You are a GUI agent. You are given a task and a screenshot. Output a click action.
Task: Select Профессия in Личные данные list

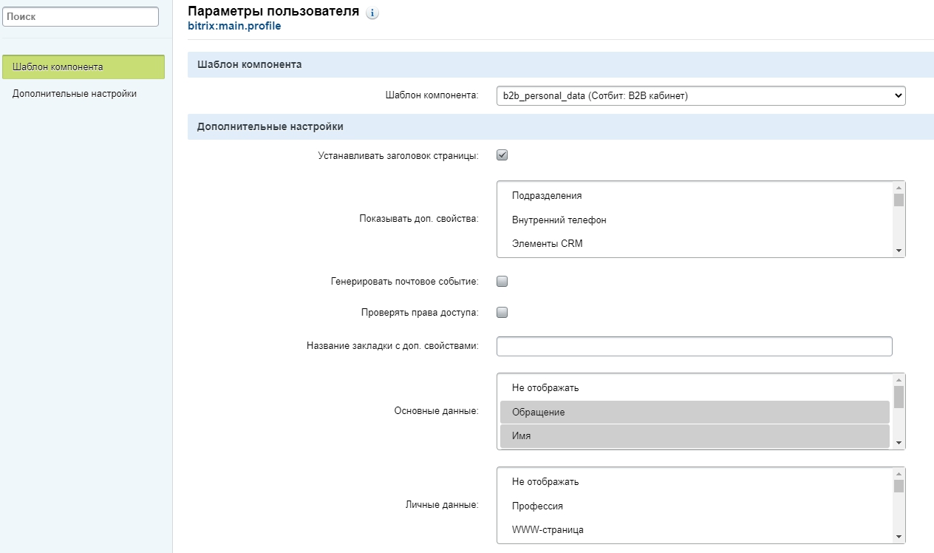695,506
